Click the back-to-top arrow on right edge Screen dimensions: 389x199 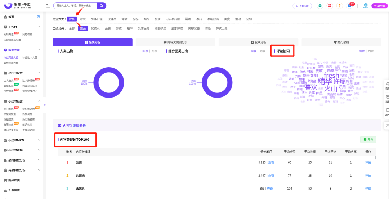387,125
